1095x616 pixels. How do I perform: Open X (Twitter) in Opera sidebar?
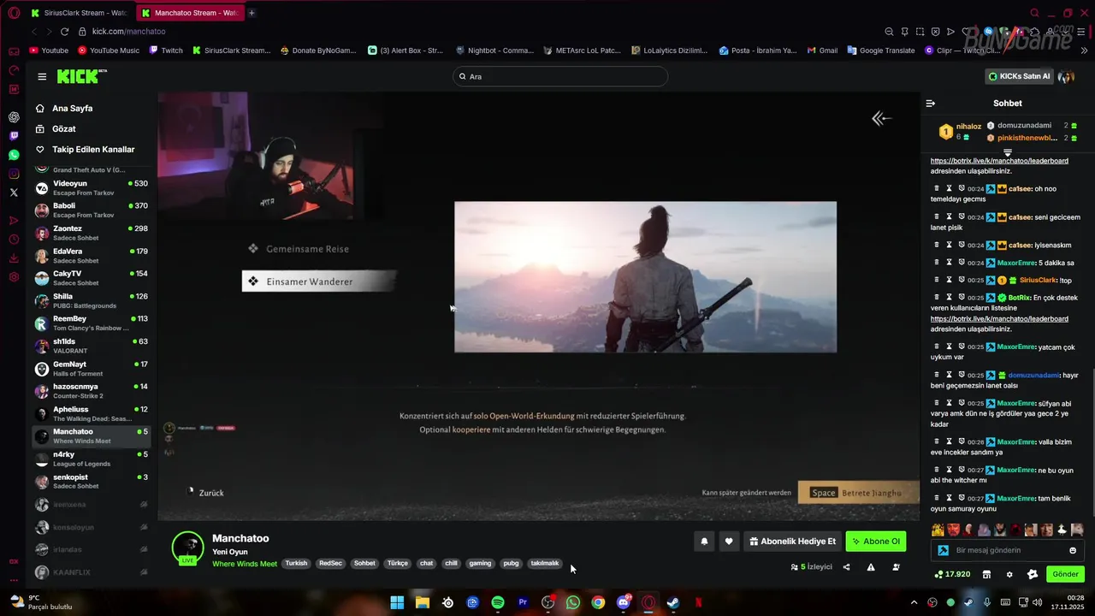point(14,192)
